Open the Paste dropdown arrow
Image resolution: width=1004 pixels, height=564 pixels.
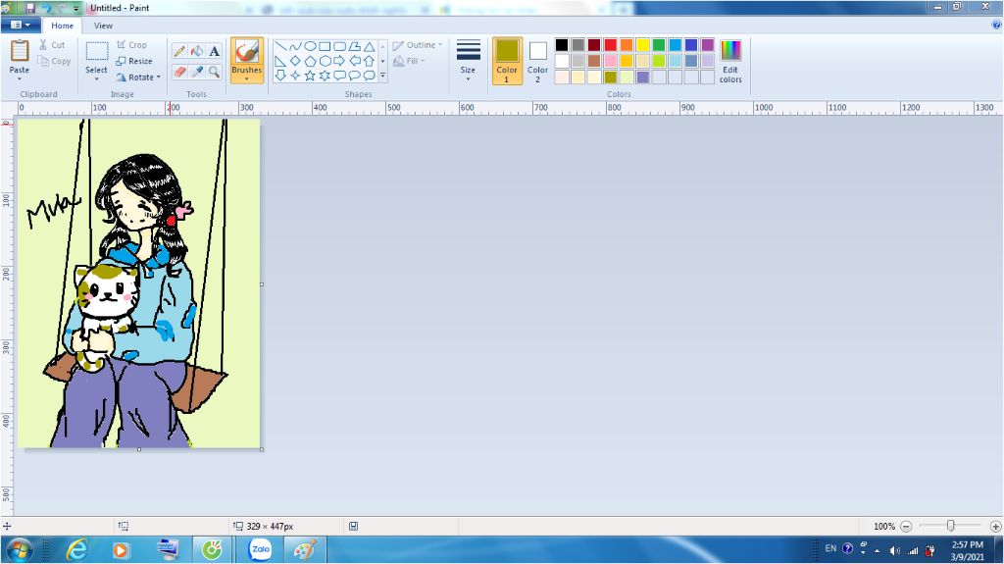point(20,78)
